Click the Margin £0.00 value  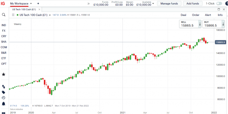pos(129,5)
